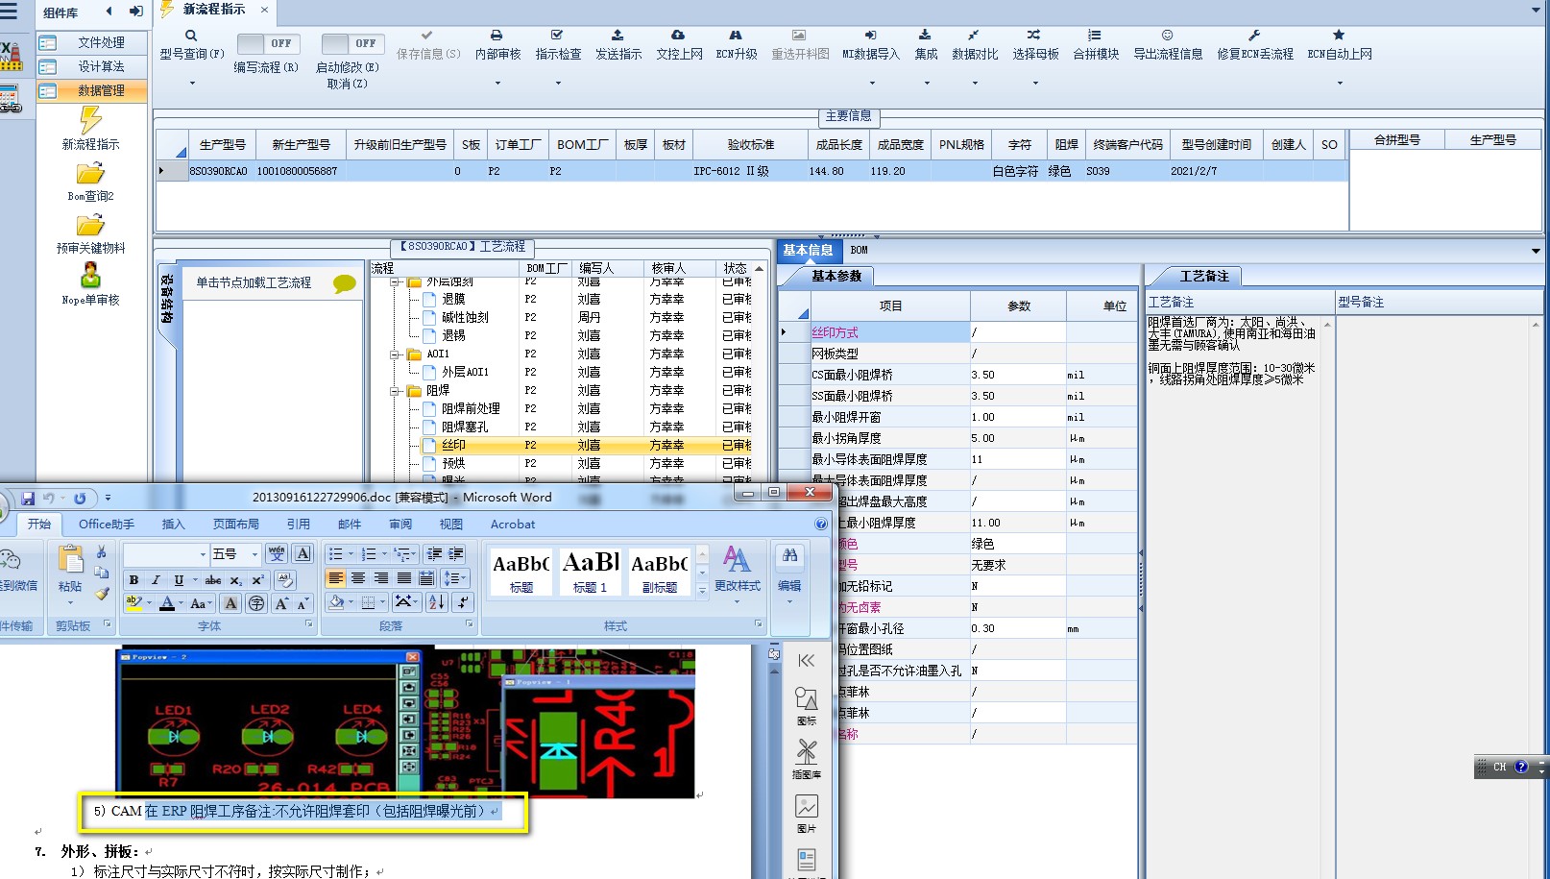Apply the 标题 1 style in Word
1550x879 pixels.
coord(591,571)
